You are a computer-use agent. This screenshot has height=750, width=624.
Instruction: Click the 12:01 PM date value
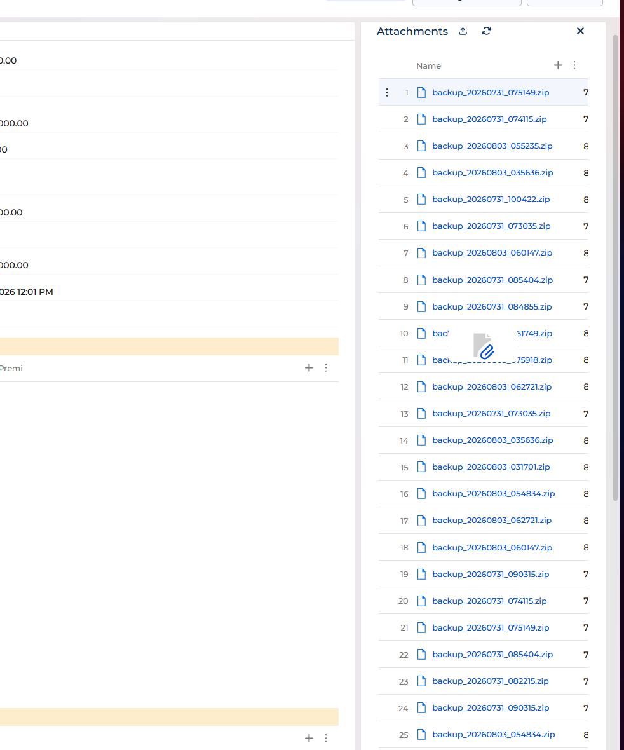[x=26, y=292]
